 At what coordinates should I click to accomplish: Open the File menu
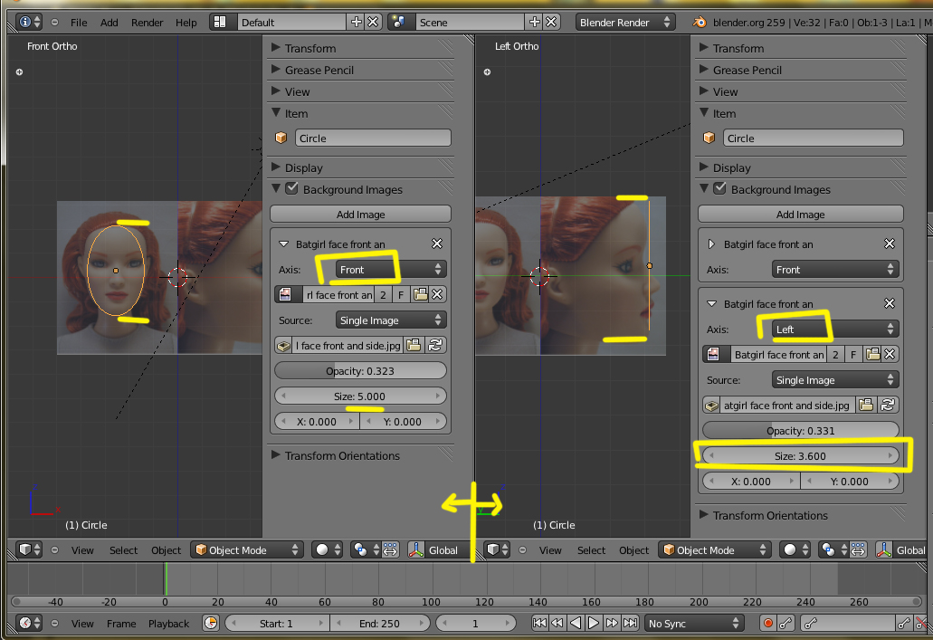[x=79, y=22]
